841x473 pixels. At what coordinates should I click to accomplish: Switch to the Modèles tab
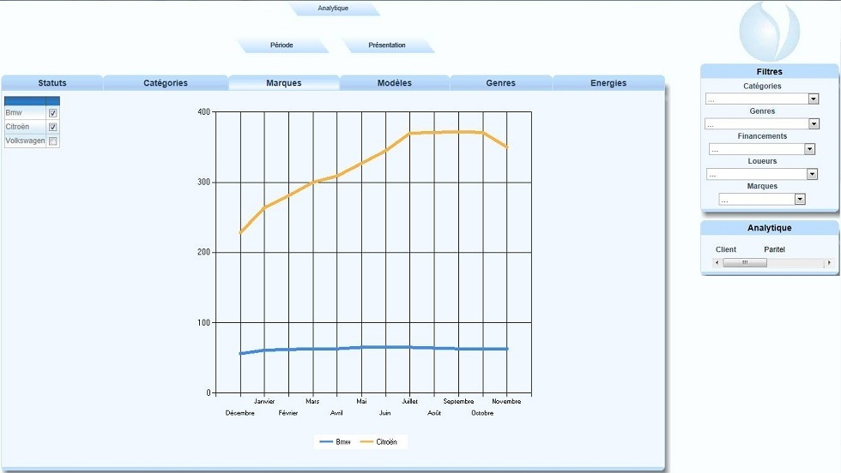pyautogui.click(x=395, y=83)
